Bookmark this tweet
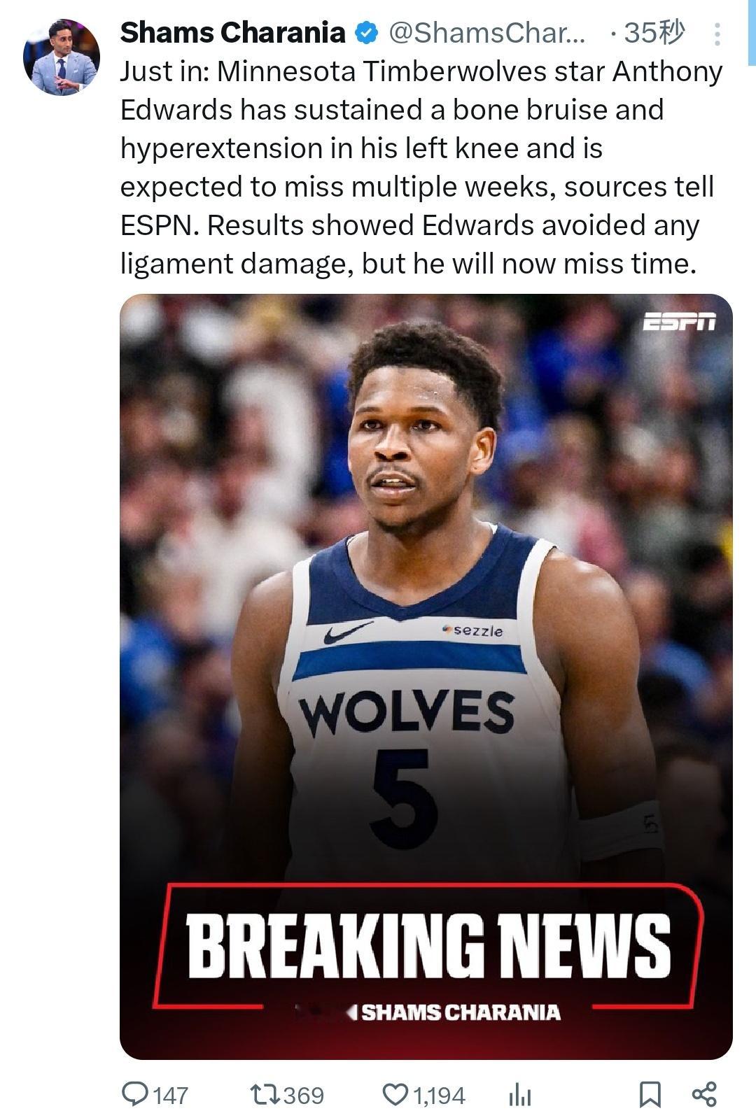The image size is (756, 1118). click(x=650, y=1094)
